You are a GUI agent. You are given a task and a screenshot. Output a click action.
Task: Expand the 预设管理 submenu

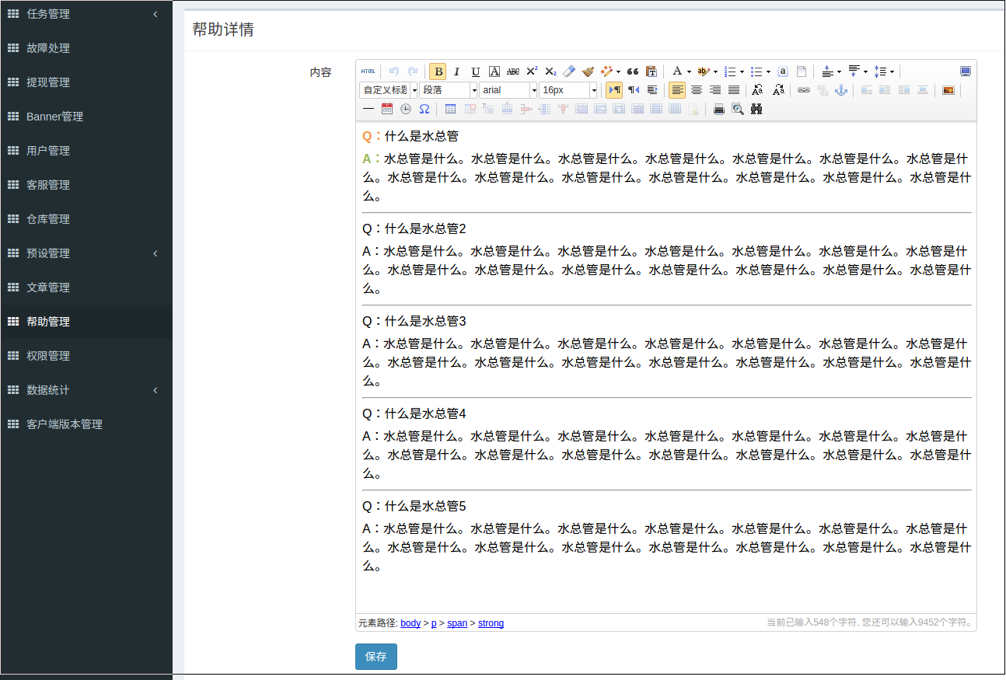click(x=86, y=253)
